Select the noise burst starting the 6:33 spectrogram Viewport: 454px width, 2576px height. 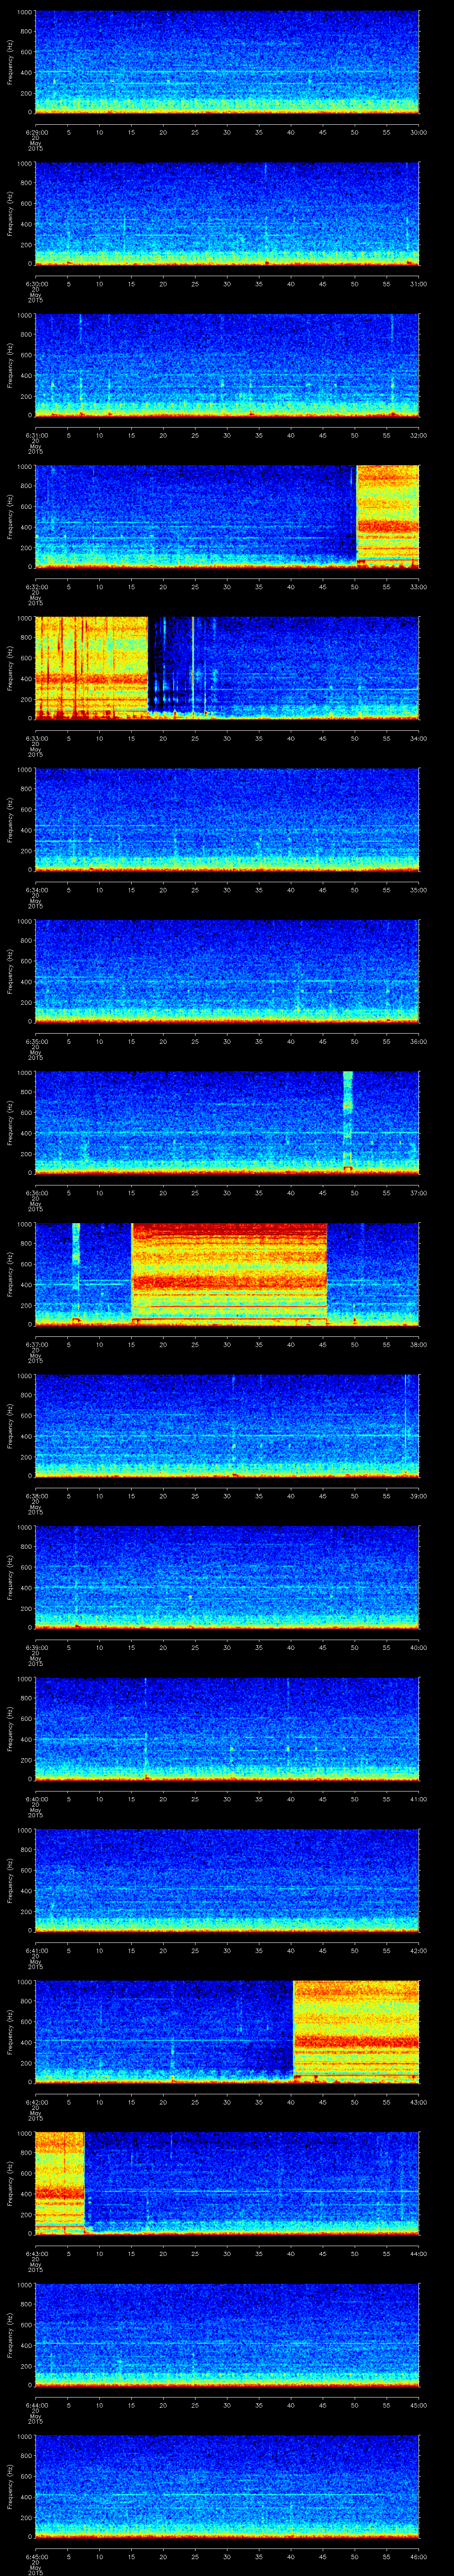[x=92, y=668]
